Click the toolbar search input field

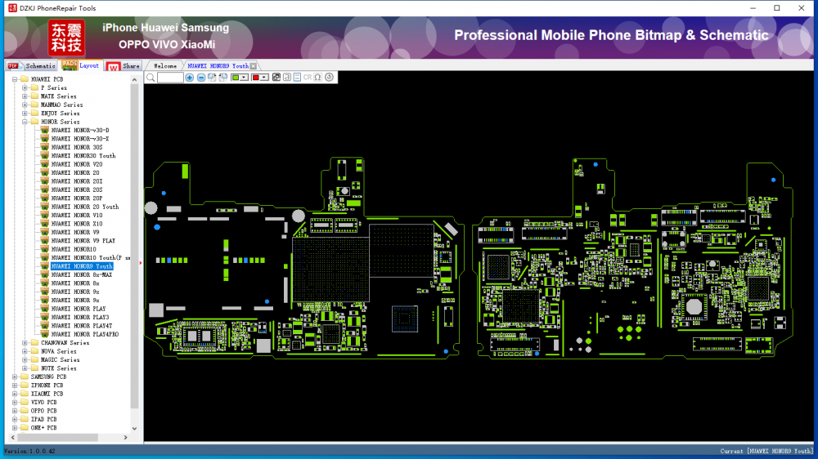(170, 78)
